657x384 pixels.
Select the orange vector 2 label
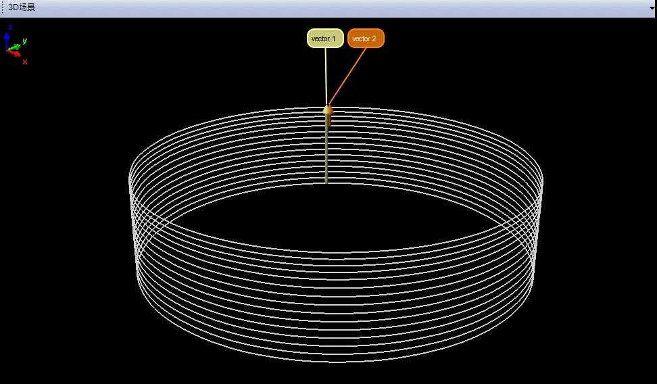tap(366, 39)
